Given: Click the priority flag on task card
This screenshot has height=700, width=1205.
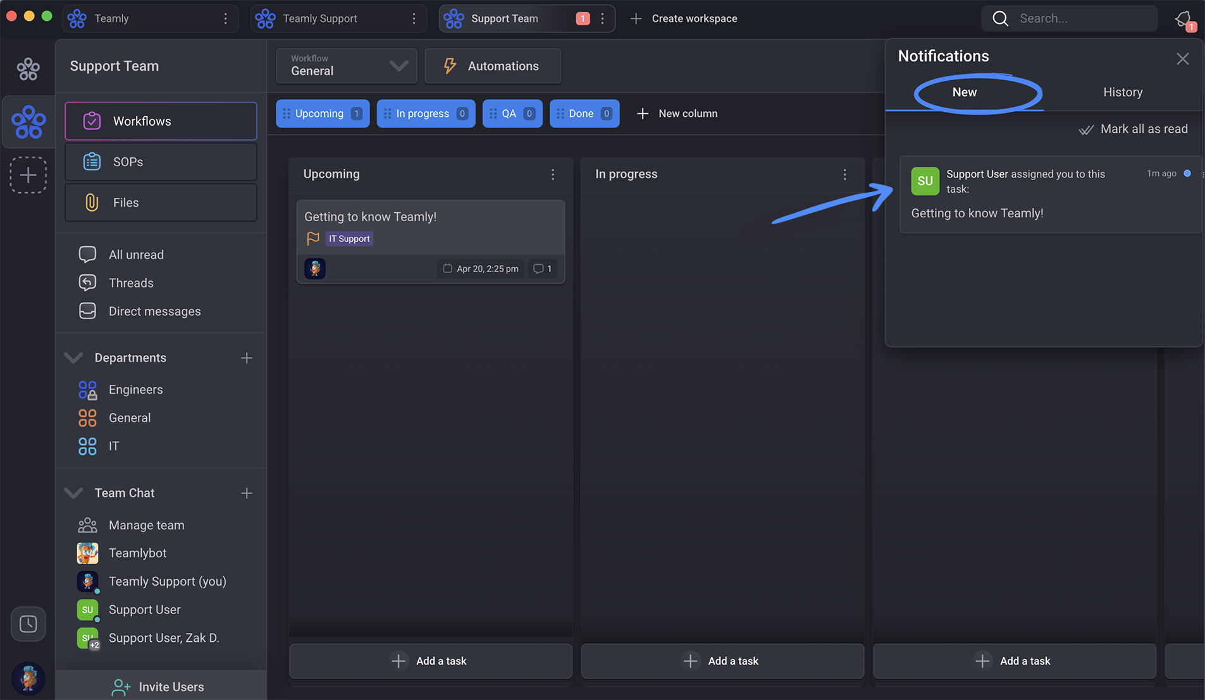Looking at the screenshot, I should point(313,239).
